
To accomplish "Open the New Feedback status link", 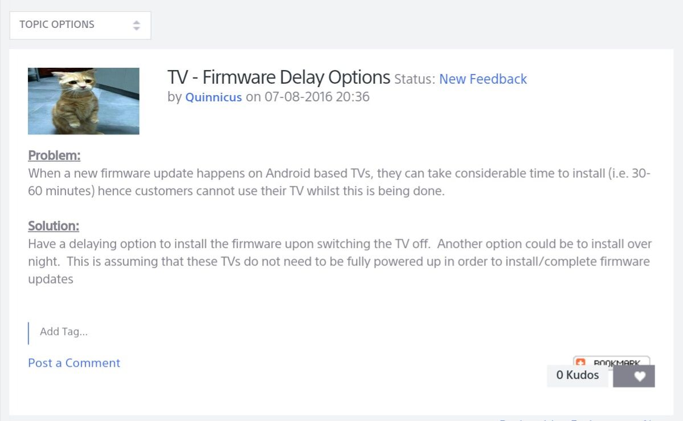I will point(483,79).
